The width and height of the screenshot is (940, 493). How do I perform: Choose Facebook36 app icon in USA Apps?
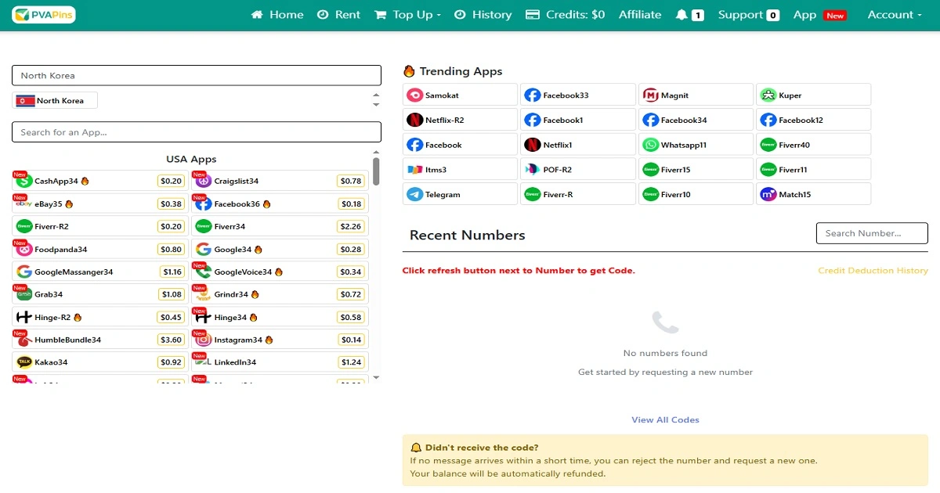pyautogui.click(x=203, y=203)
